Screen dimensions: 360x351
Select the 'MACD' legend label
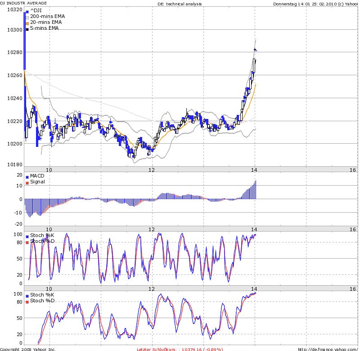(37, 176)
